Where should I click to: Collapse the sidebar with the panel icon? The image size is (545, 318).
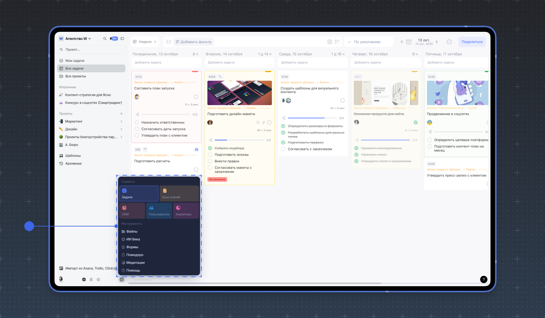[x=122, y=39]
